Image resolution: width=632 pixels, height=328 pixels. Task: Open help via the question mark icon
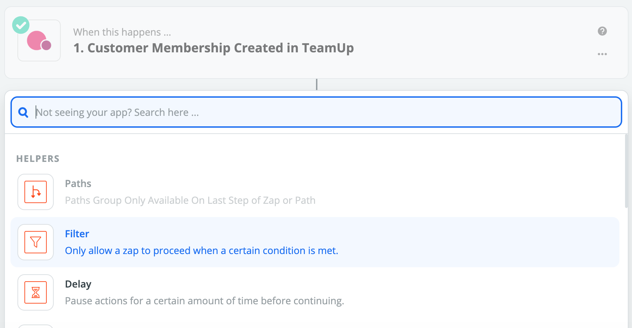602,31
